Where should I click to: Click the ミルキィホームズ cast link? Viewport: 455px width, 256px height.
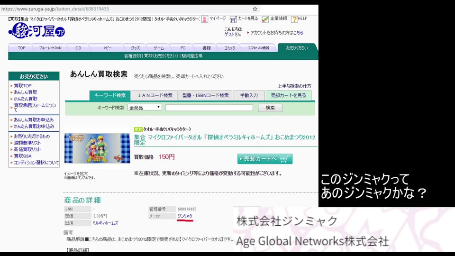click(106, 223)
